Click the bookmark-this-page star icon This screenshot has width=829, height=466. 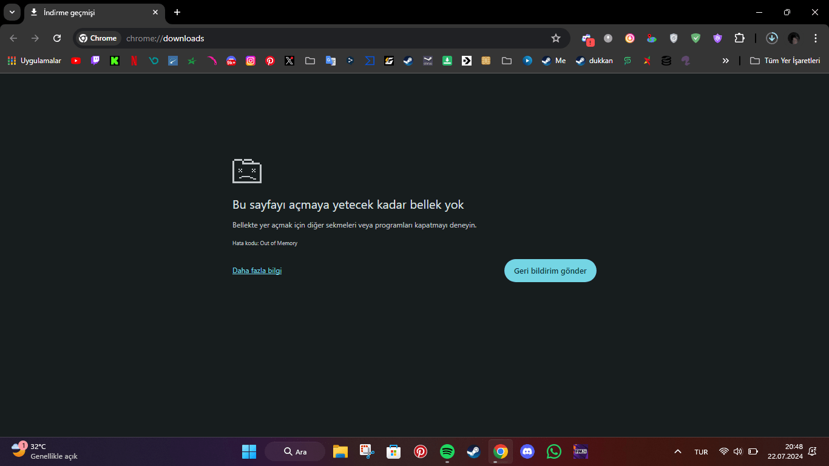pyautogui.click(x=556, y=38)
